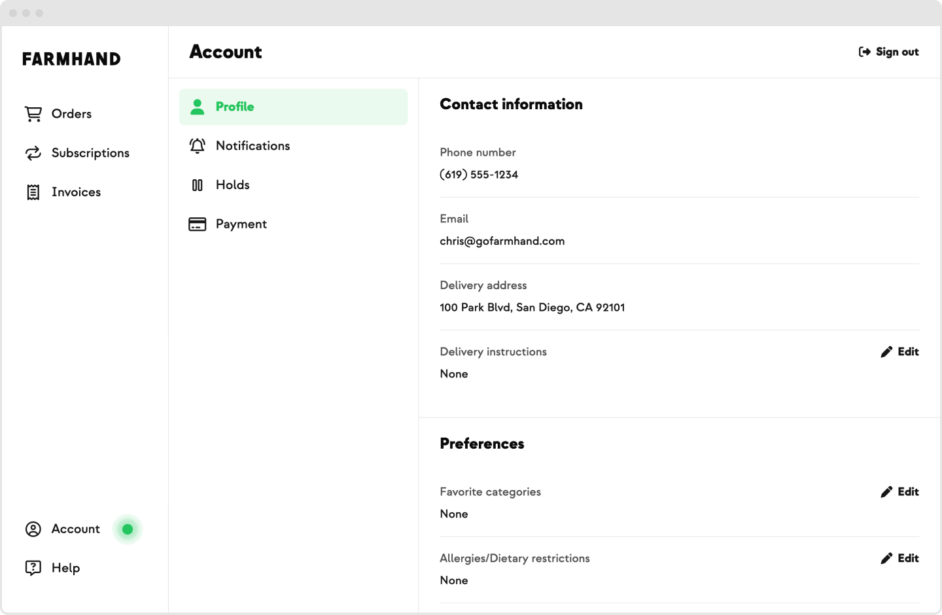Screen dimensions: 942x615
Task: Click the FARMHAND logo
Action: (71, 59)
